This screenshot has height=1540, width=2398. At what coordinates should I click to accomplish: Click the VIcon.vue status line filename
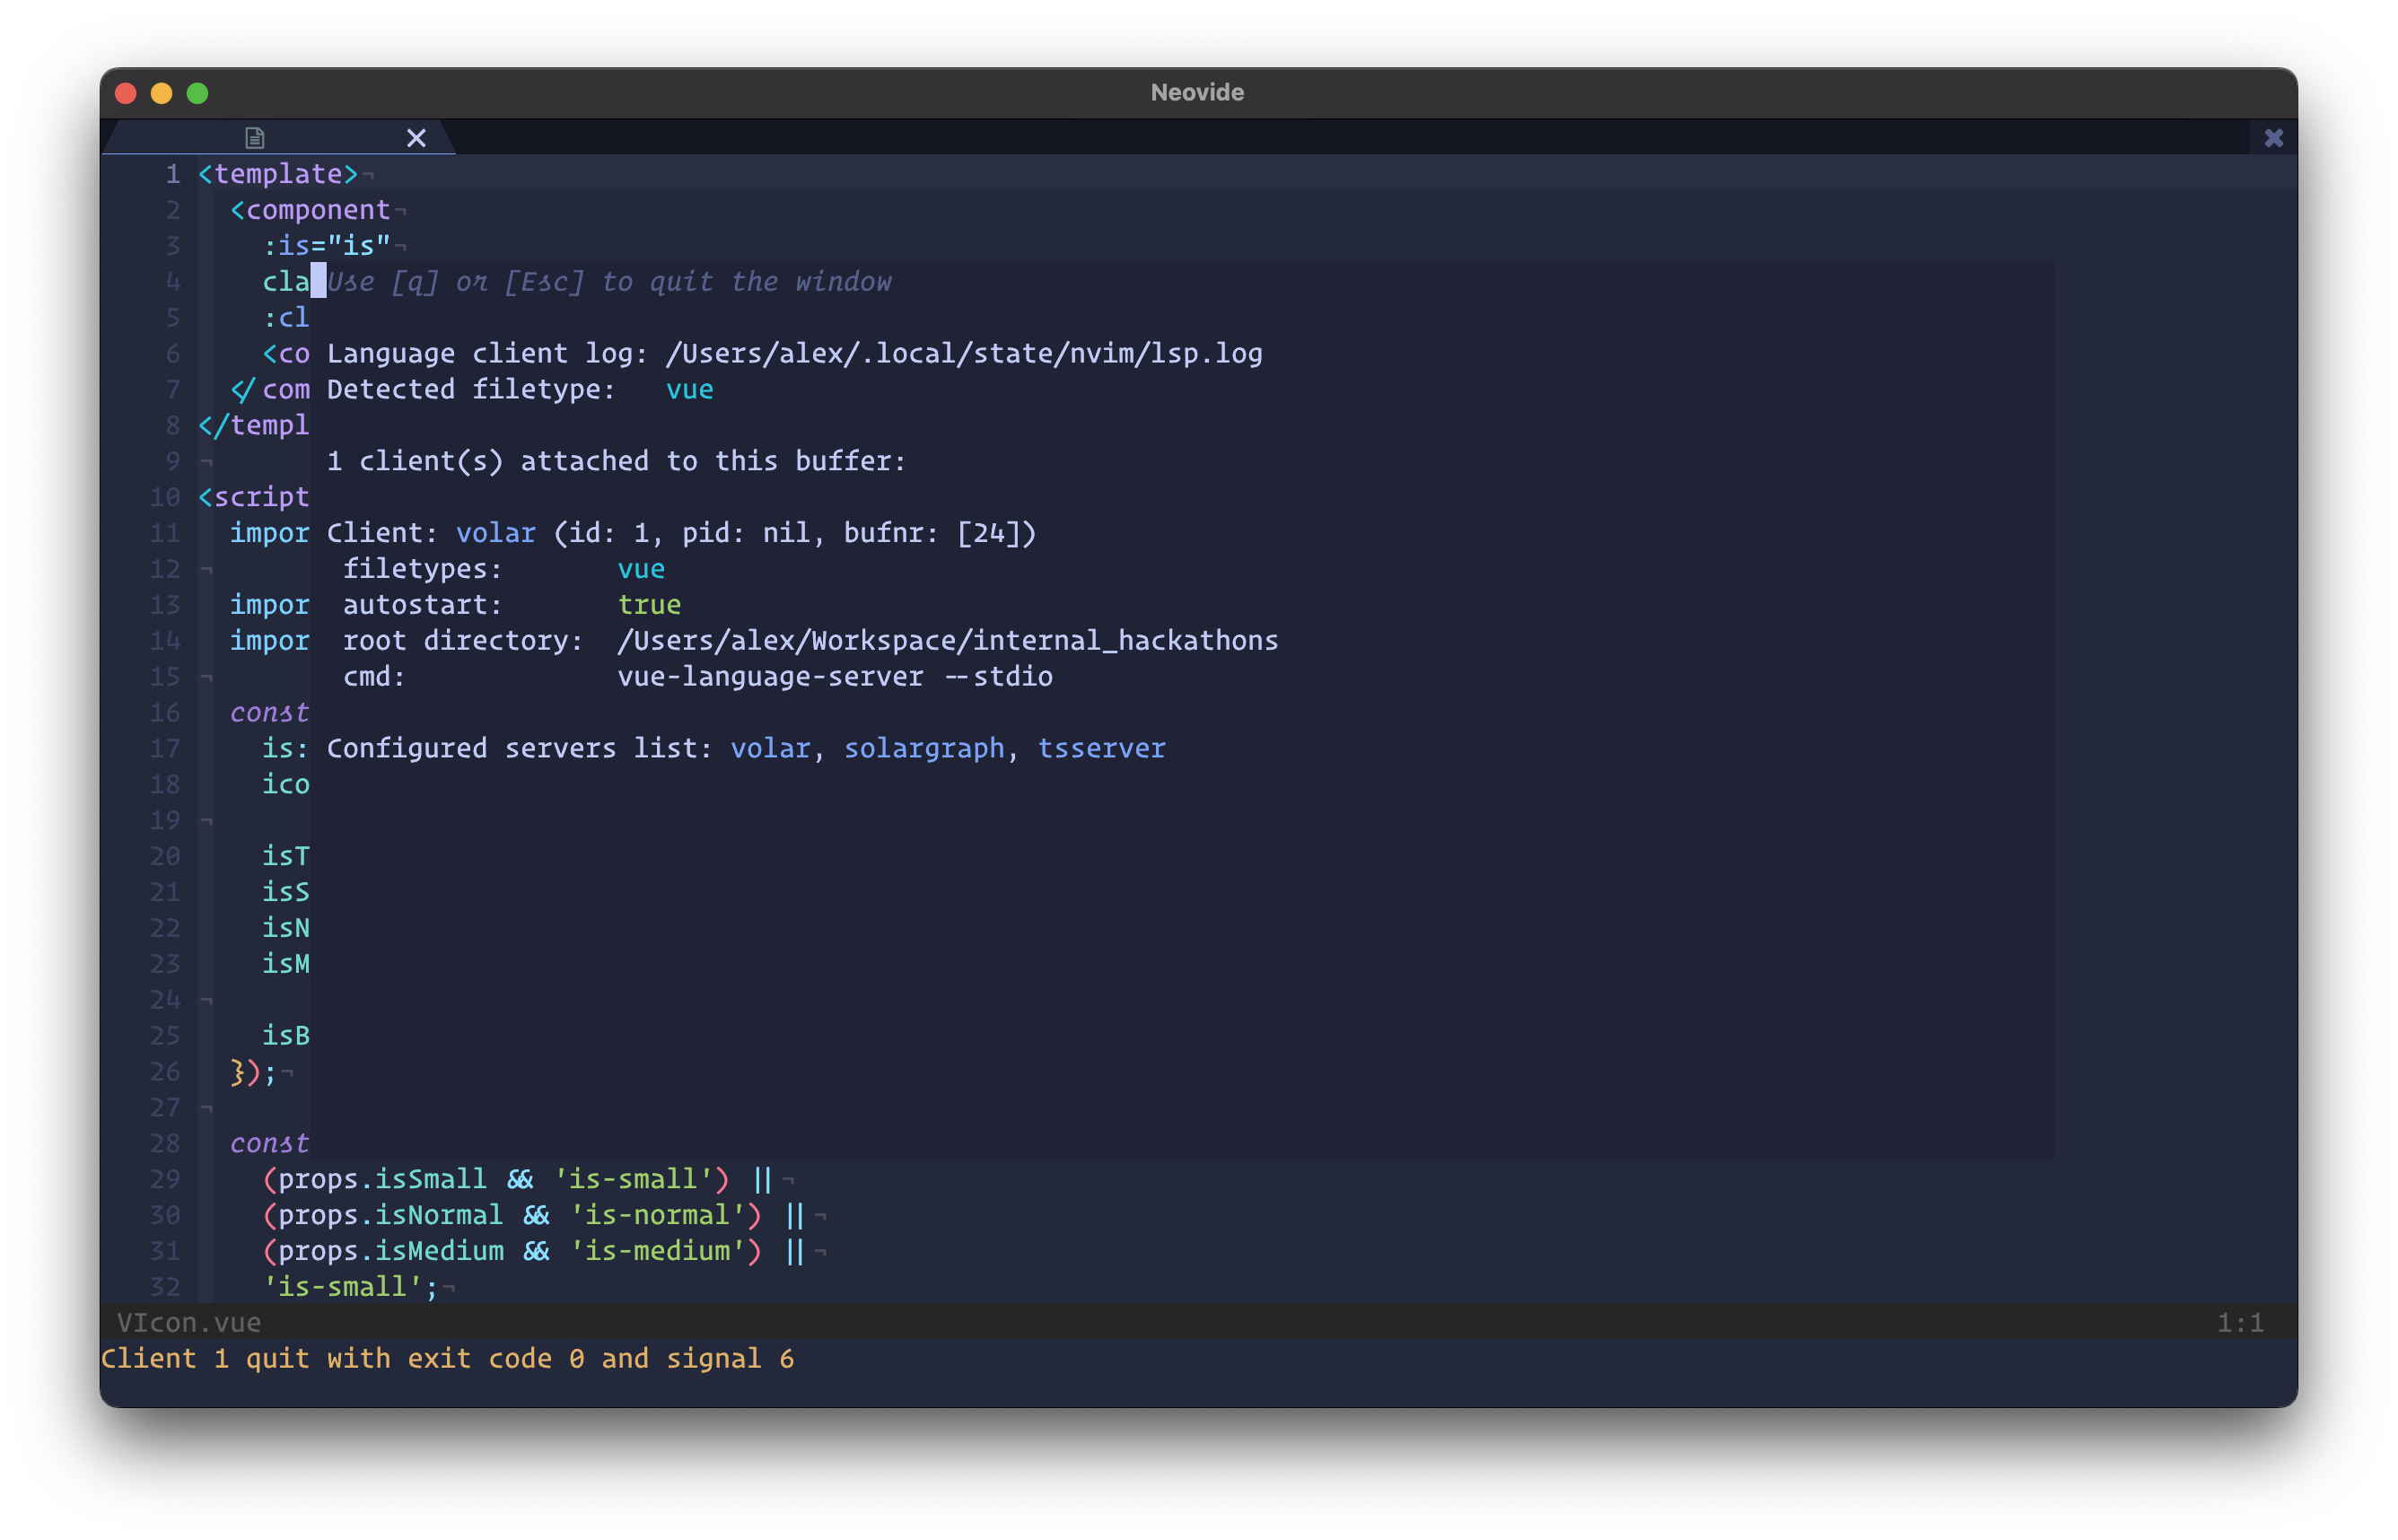coord(189,1323)
